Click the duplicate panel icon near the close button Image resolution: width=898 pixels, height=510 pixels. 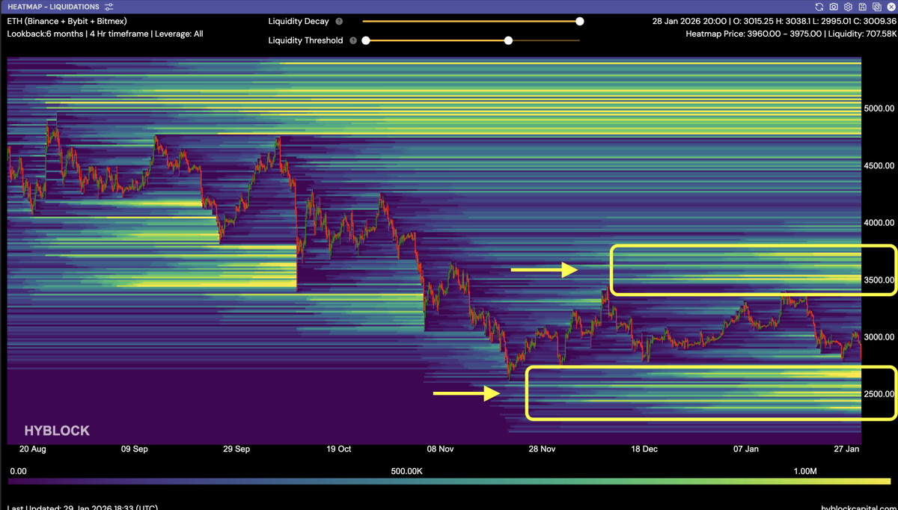pos(876,7)
